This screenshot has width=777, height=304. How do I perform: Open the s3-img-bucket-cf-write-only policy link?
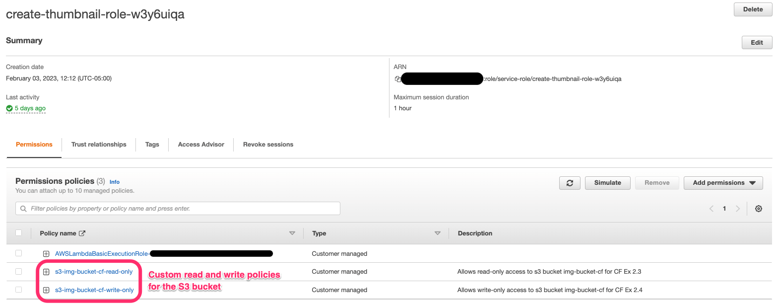pyautogui.click(x=94, y=290)
